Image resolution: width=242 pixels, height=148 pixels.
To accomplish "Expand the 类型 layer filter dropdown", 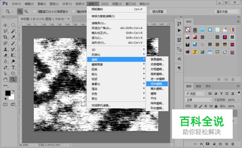I will click(x=195, y=94).
